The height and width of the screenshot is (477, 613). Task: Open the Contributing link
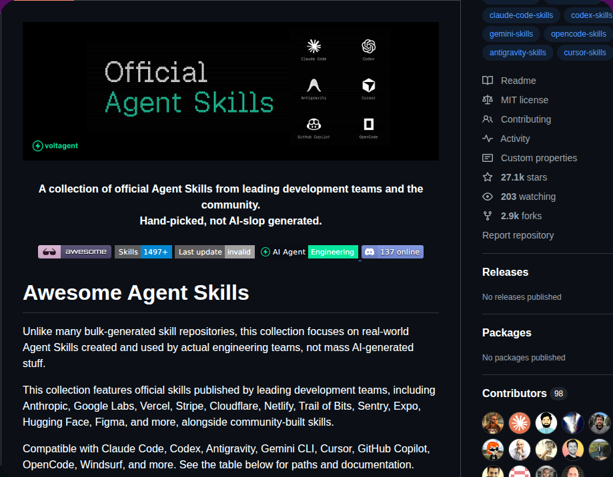pos(526,119)
